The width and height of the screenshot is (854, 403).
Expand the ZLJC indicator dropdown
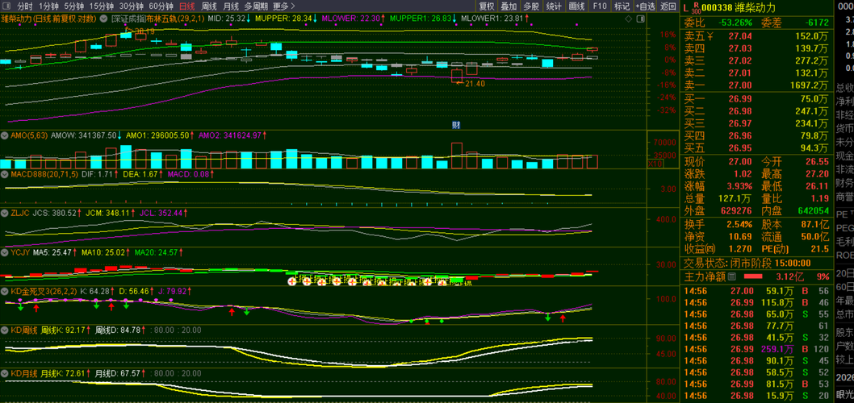tap(4, 213)
